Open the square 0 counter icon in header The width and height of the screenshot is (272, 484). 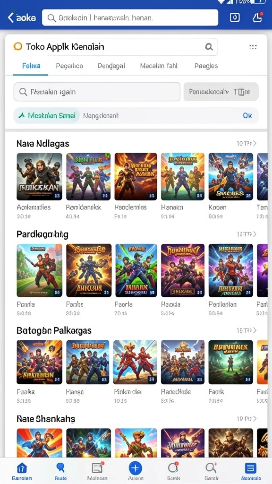coord(235,17)
